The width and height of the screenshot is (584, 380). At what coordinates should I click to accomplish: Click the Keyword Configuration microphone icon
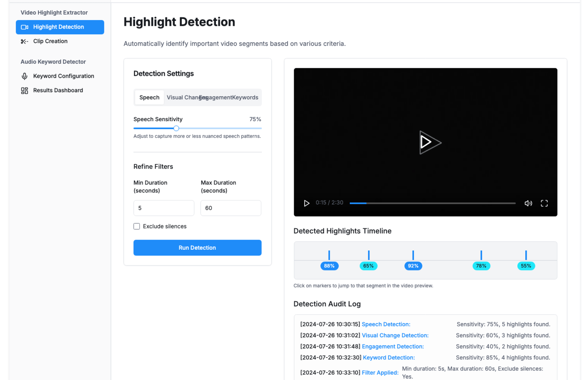[x=24, y=76]
